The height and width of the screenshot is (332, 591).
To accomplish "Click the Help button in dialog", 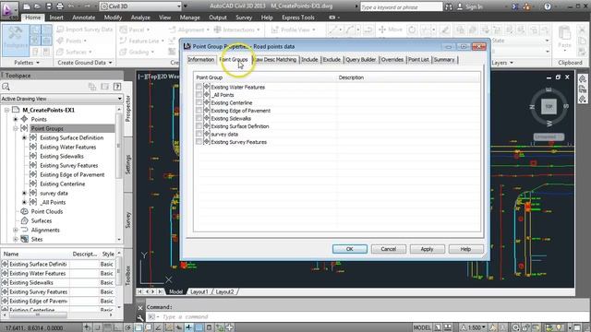I will pyautogui.click(x=465, y=249).
